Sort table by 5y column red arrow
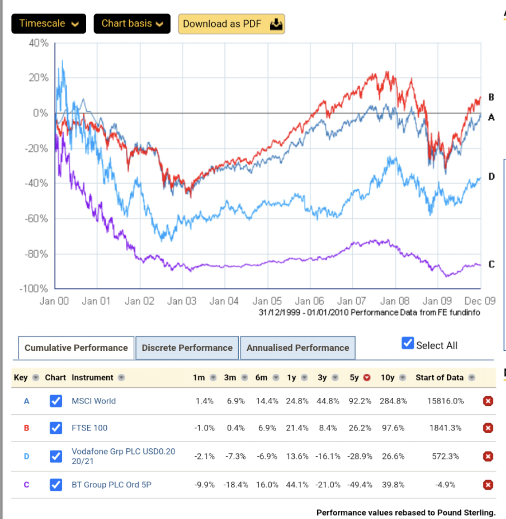 [367, 377]
